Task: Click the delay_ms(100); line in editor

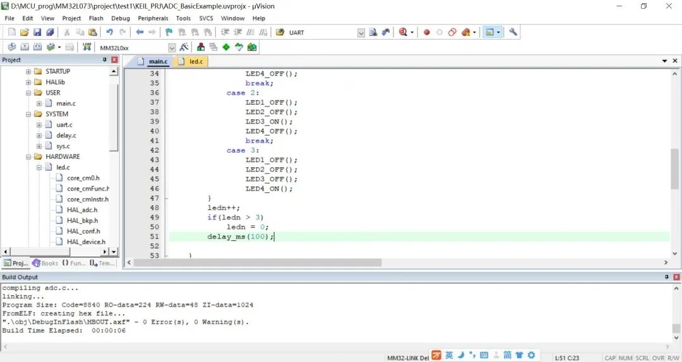Action: point(241,236)
